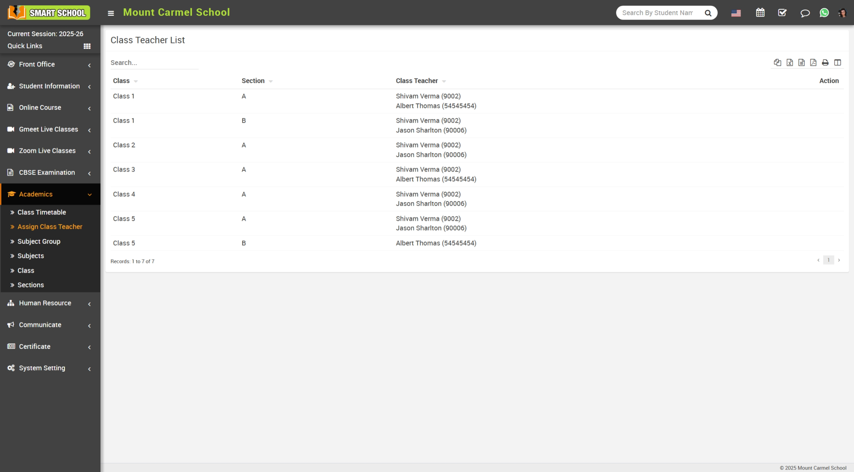Open the Communicate menu label
This screenshot has height=472, width=854.
tap(40, 324)
